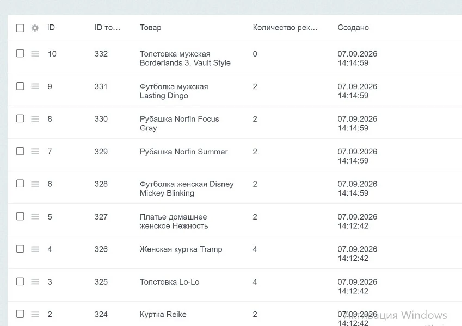Viewport: 462px width, 326px height.
Task: Open row actions menu for ID 9
Action: pyautogui.click(x=35, y=86)
